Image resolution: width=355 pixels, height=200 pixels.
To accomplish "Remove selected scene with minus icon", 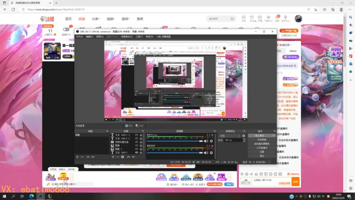I will tap(82, 157).
